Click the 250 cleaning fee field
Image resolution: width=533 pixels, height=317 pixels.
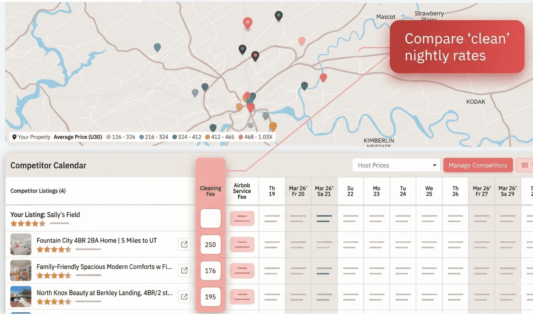[210, 245]
